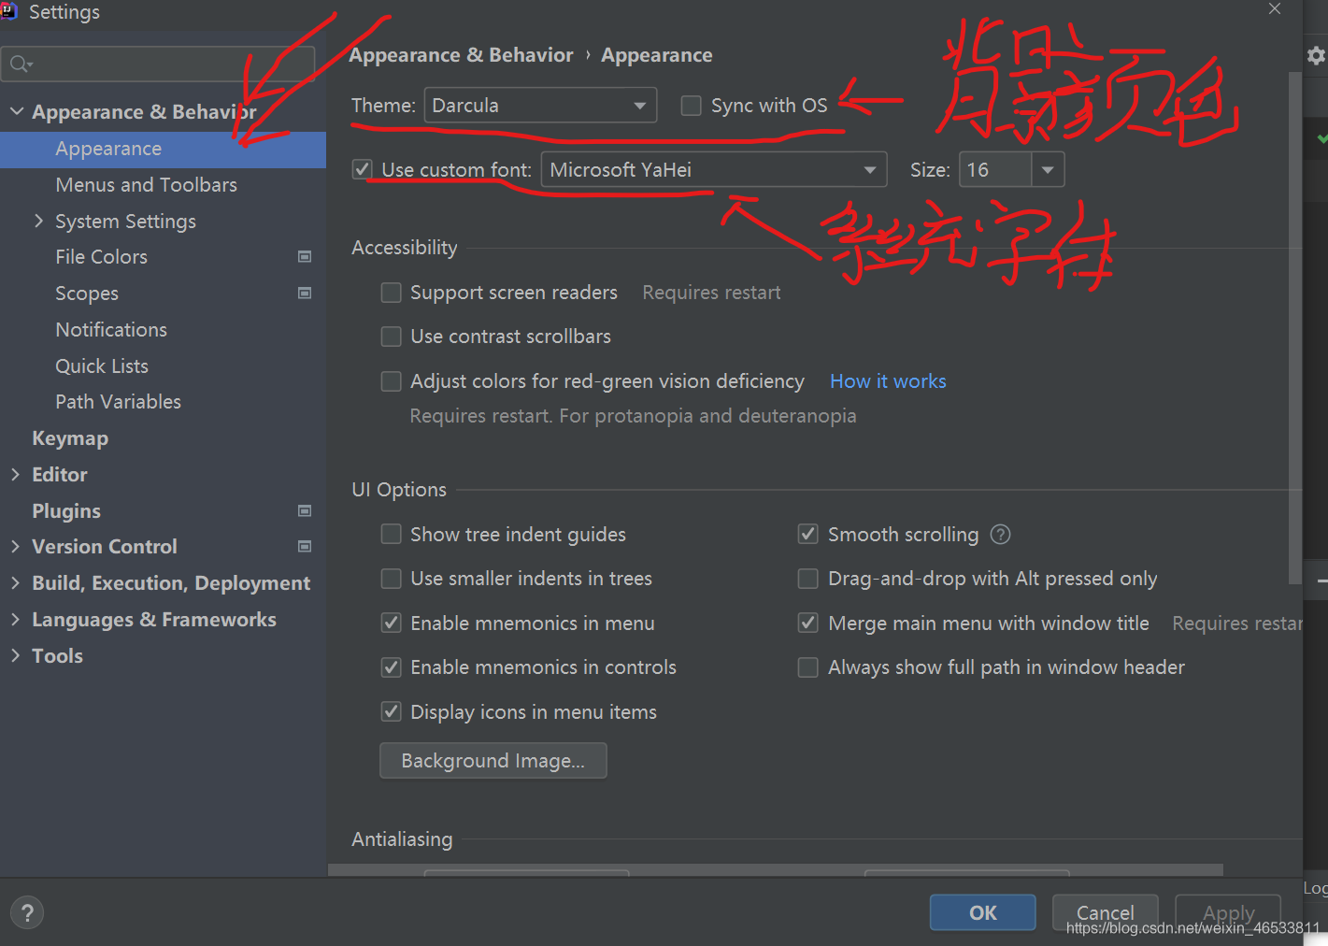Uncheck Display icons in menu items

point(392,711)
